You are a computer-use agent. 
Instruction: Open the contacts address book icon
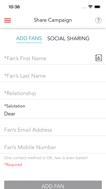pos(98,58)
